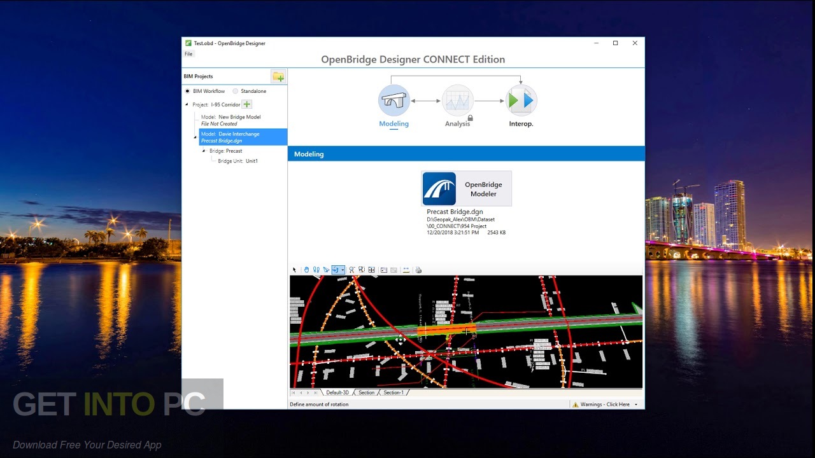Add a model to the I-95 Corridor project
Image resolution: width=815 pixels, height=458 pixels.
coord(247,104)
